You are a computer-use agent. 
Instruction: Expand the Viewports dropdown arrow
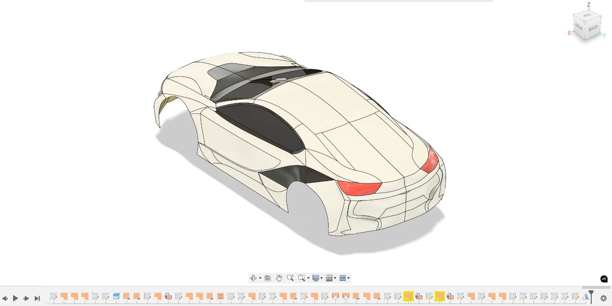pos(348,278)
